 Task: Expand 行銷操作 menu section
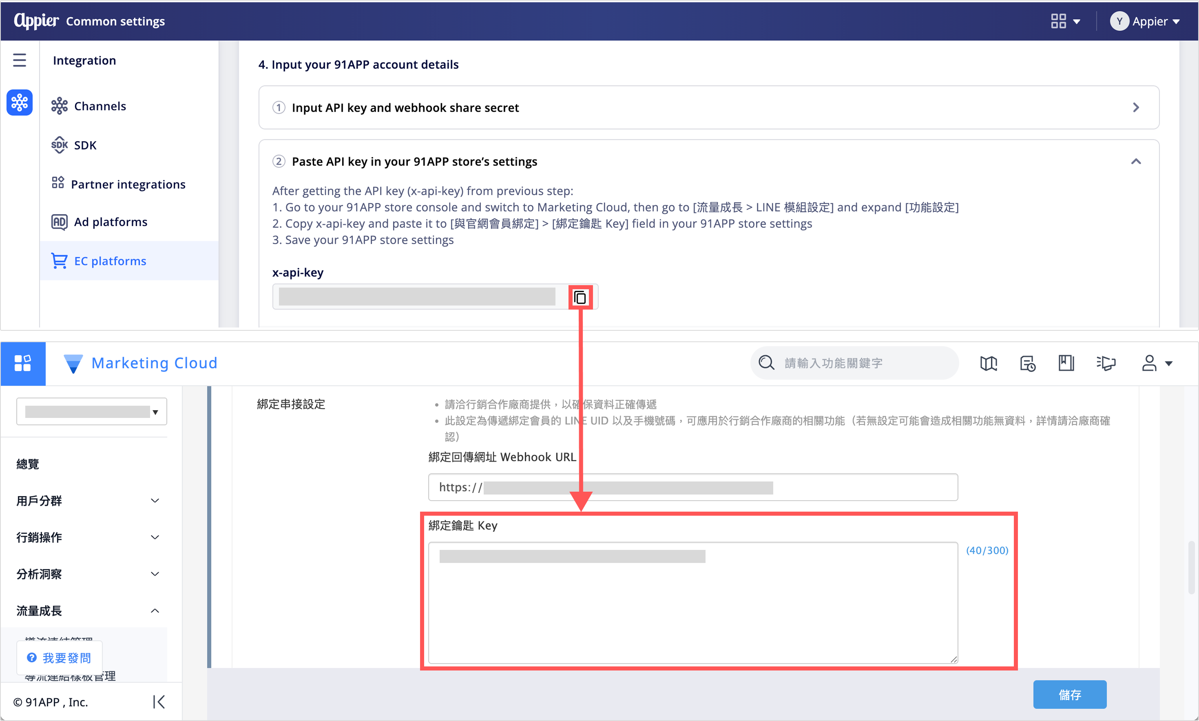(88, 537)
